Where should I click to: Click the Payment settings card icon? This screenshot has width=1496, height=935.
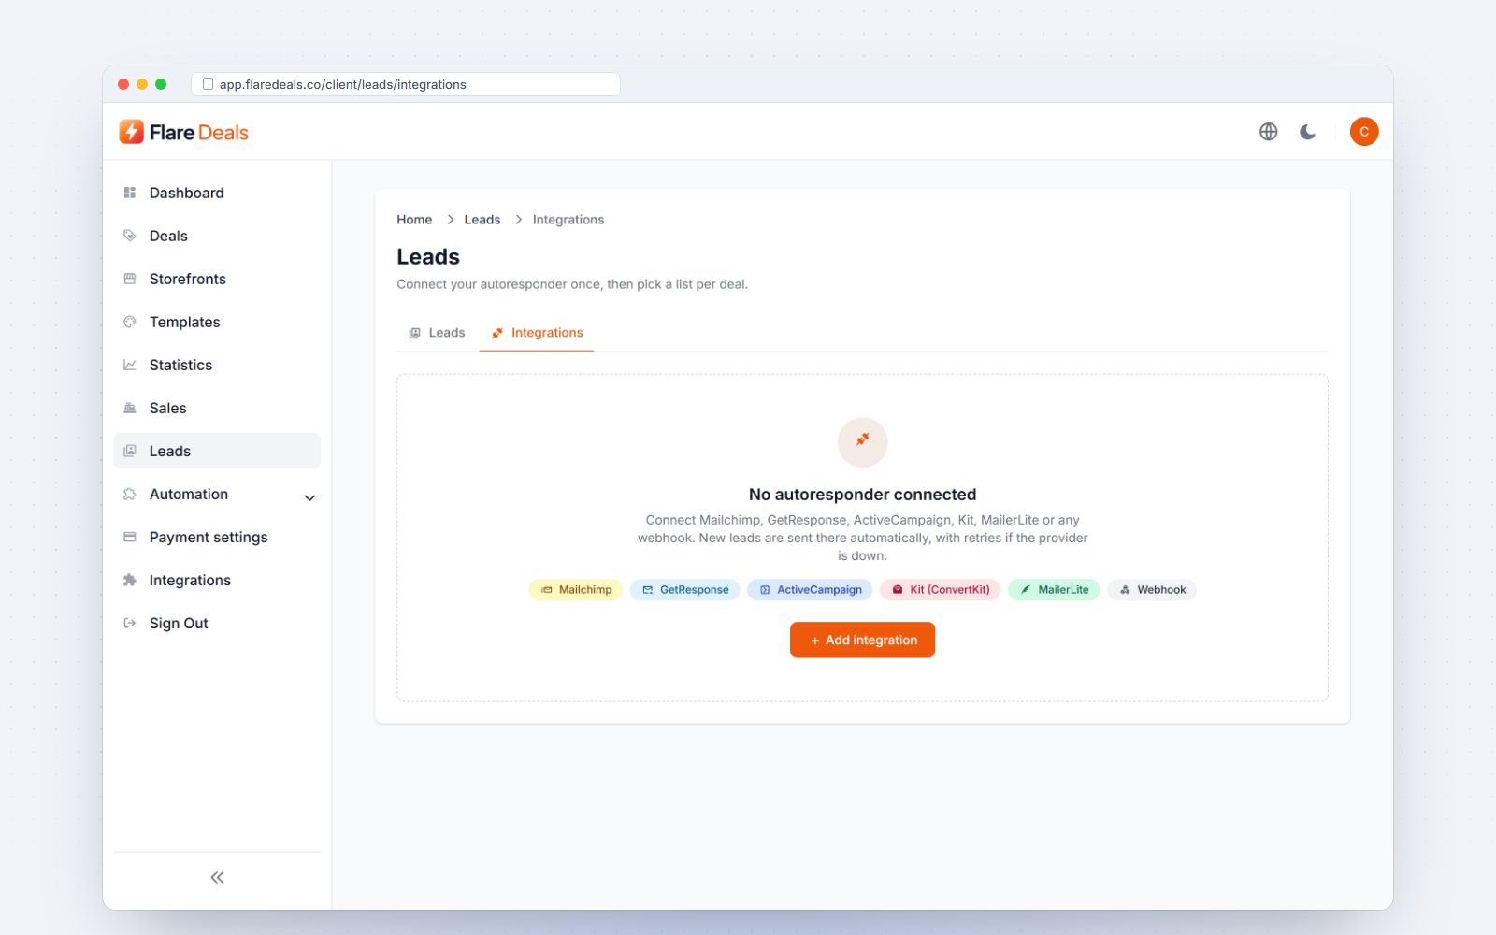130,537
